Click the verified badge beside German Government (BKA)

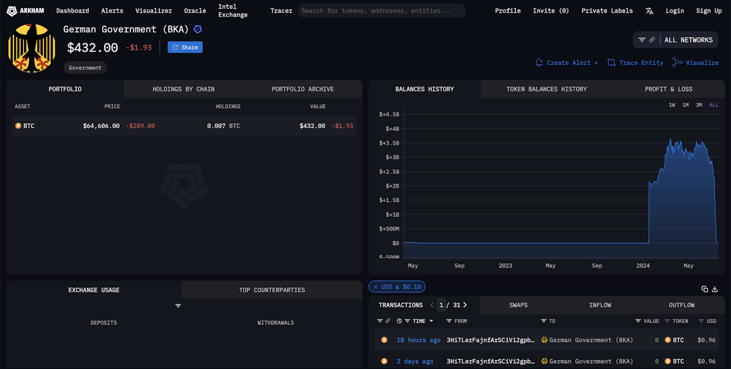198,29
